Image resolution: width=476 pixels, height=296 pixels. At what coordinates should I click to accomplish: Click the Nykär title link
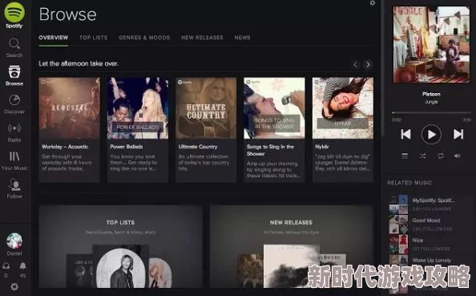[x=322, y=147]
